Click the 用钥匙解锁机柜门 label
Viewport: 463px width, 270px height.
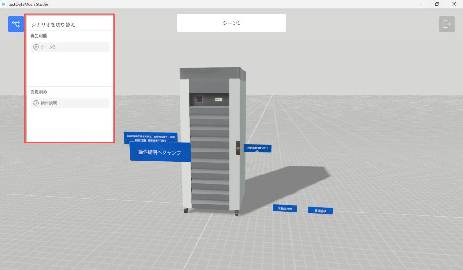[x=258, y=148]
